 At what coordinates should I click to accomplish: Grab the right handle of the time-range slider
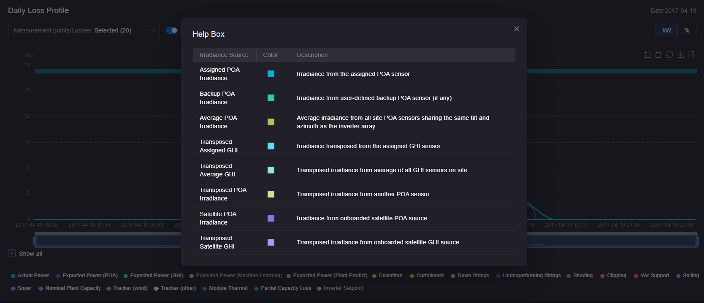point(697,241)
